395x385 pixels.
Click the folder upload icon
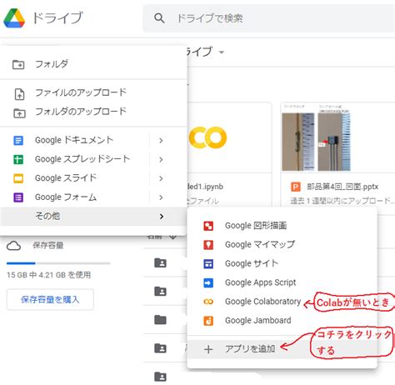point(19,112)
